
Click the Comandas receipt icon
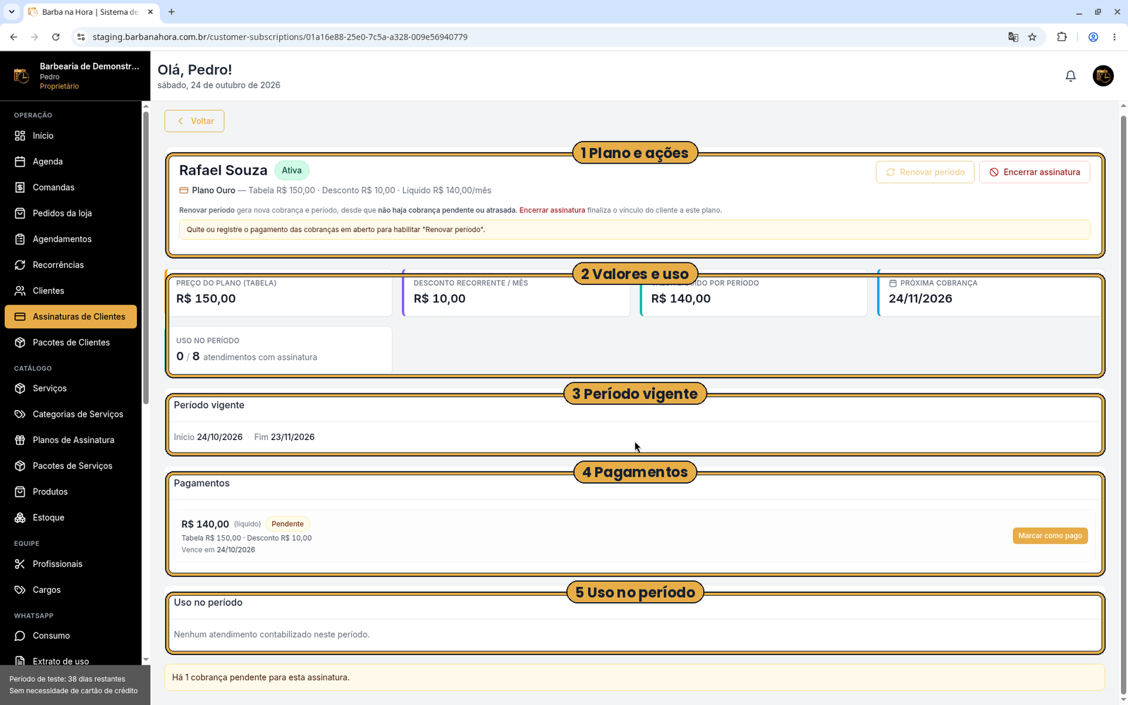[20, 188]
